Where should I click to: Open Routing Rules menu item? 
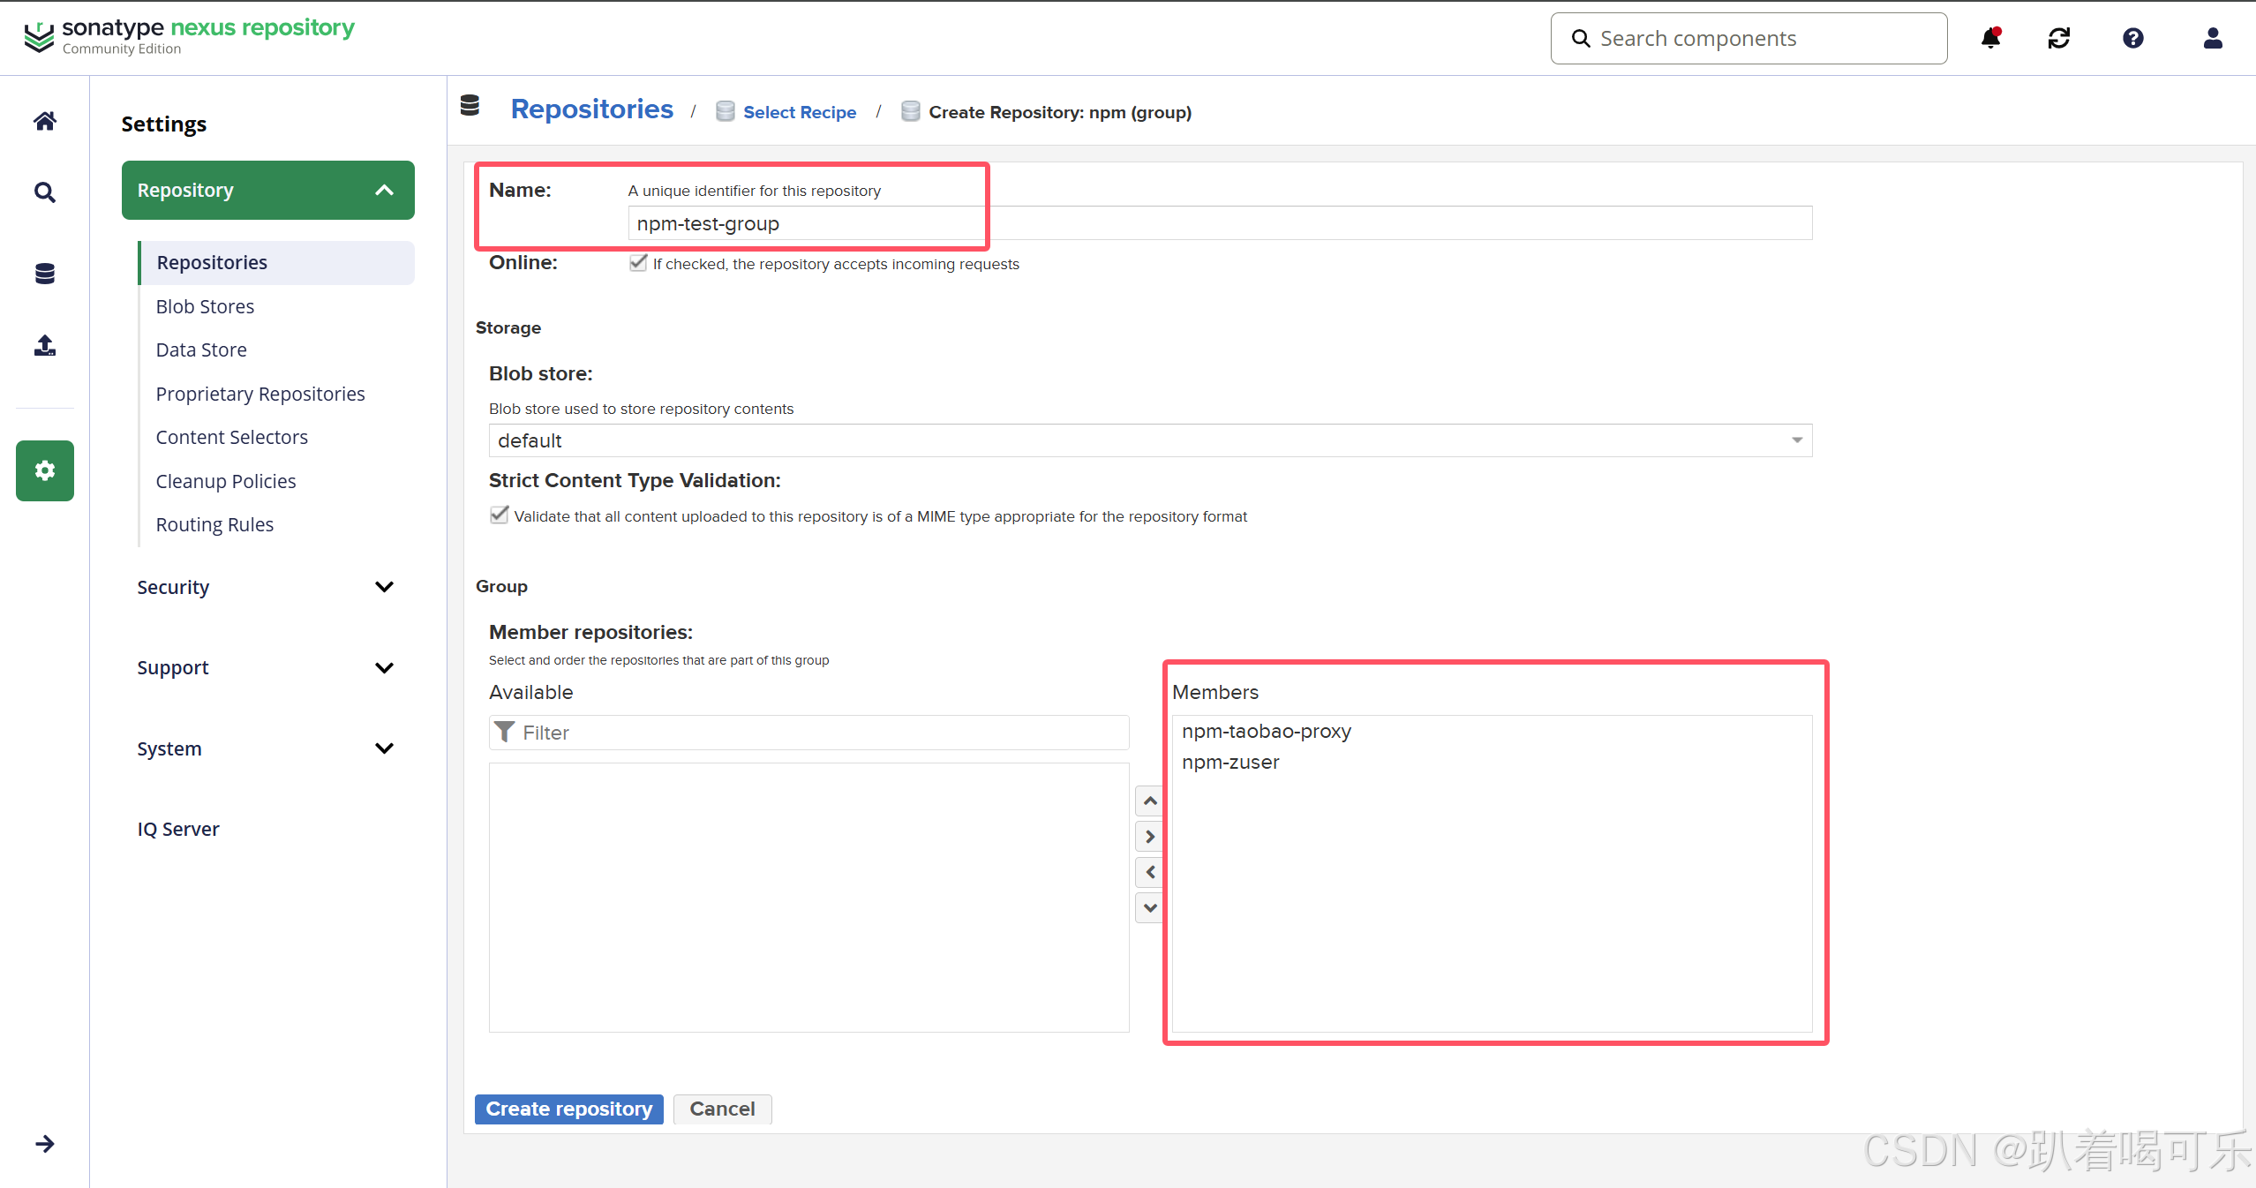pyautogui.click(x=214, y=524)
